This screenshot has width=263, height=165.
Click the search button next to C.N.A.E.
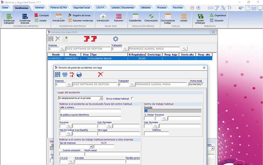pos(71,161)
